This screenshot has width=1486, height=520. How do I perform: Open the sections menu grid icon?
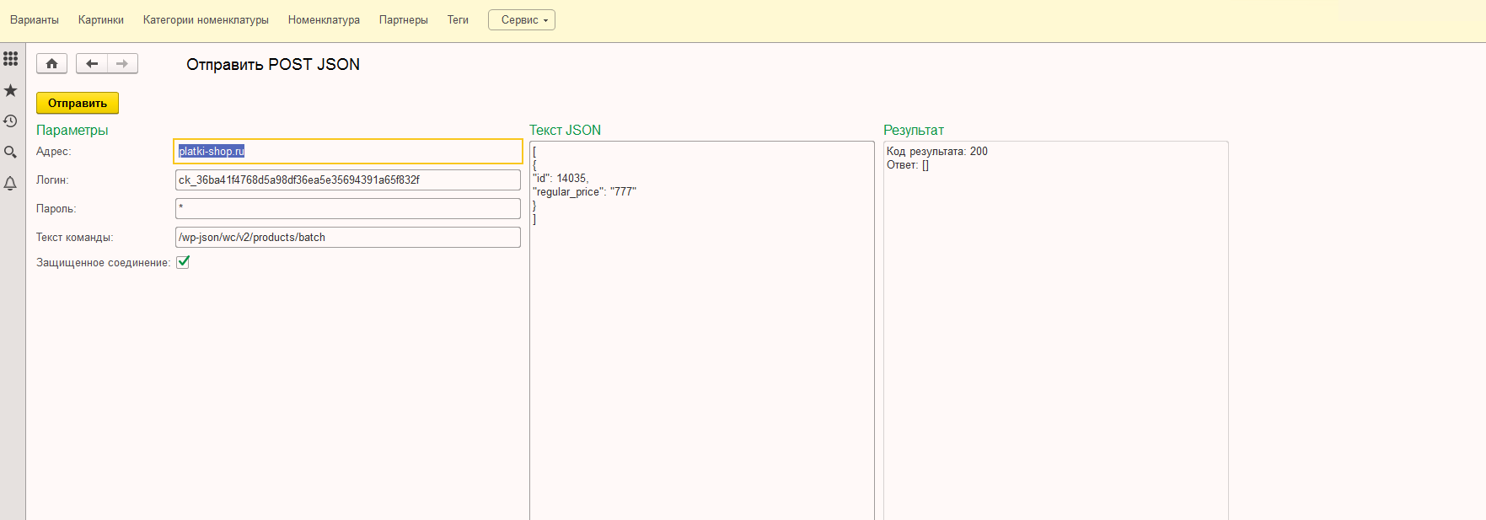click(10, 59)
